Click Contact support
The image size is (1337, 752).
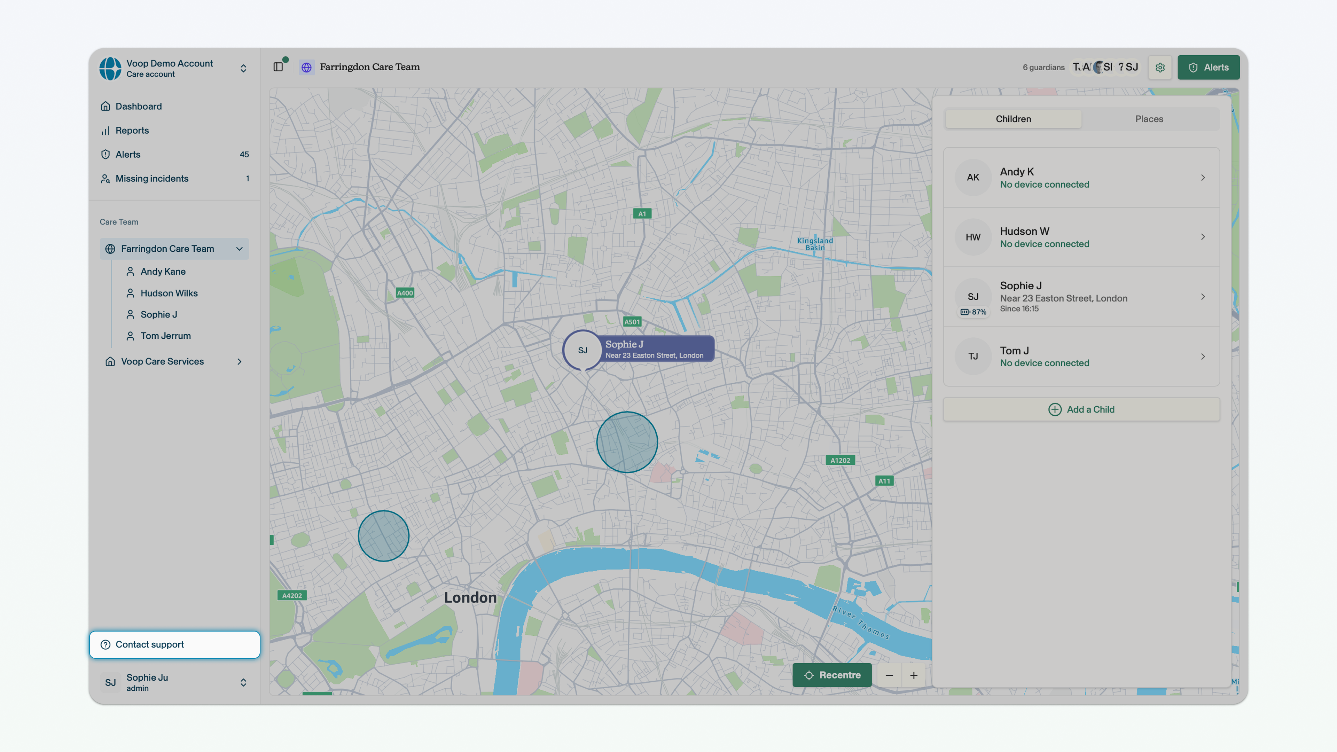(174, 644)
